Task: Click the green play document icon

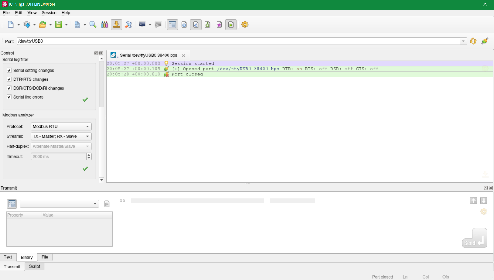Action: [231, 25]
